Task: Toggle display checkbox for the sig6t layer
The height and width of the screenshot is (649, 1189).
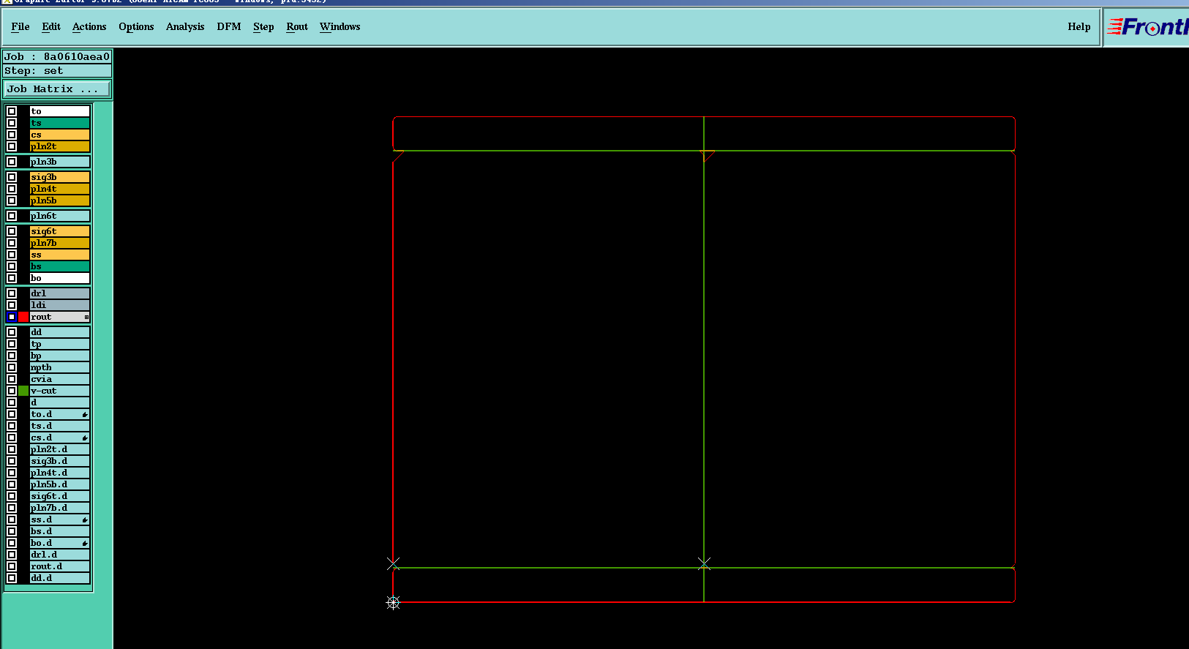Action: point(12,231)
